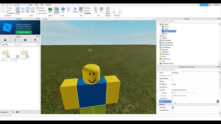This screenshot has width=221, height=124.
Task: Switch to the PLUGINS ribbon tab
Action: point(48,5)
